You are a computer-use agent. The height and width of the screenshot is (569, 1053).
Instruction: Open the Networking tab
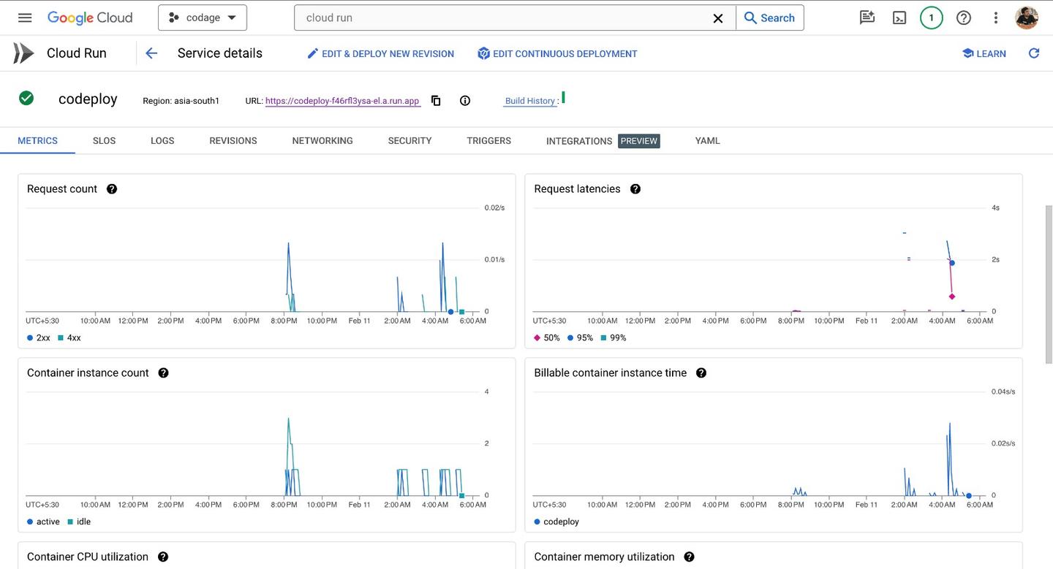click(x=322, y=140)
